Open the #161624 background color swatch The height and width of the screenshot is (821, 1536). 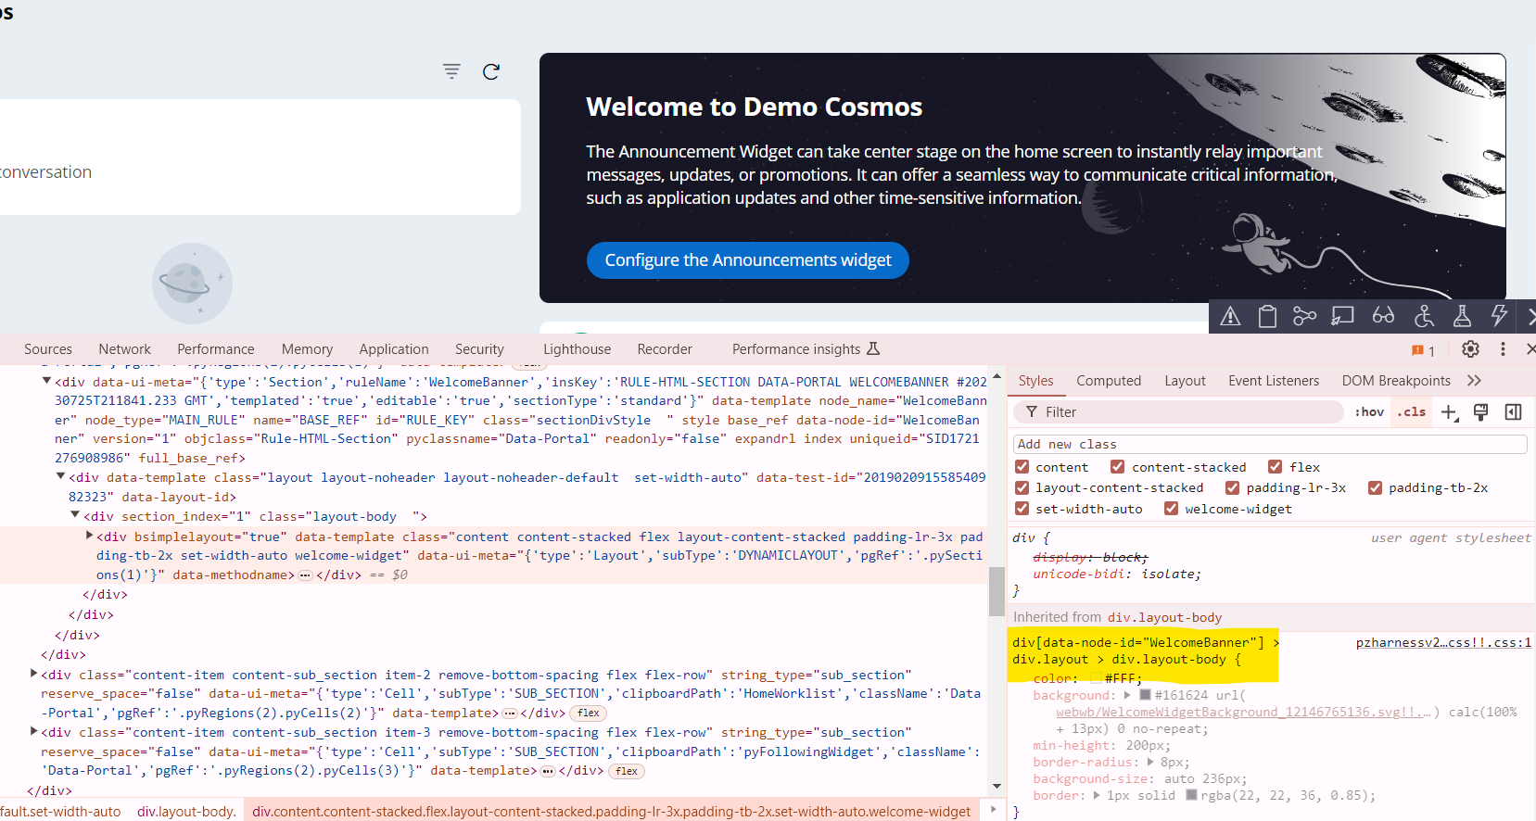pyautogui.click(x=1145, y=695)
